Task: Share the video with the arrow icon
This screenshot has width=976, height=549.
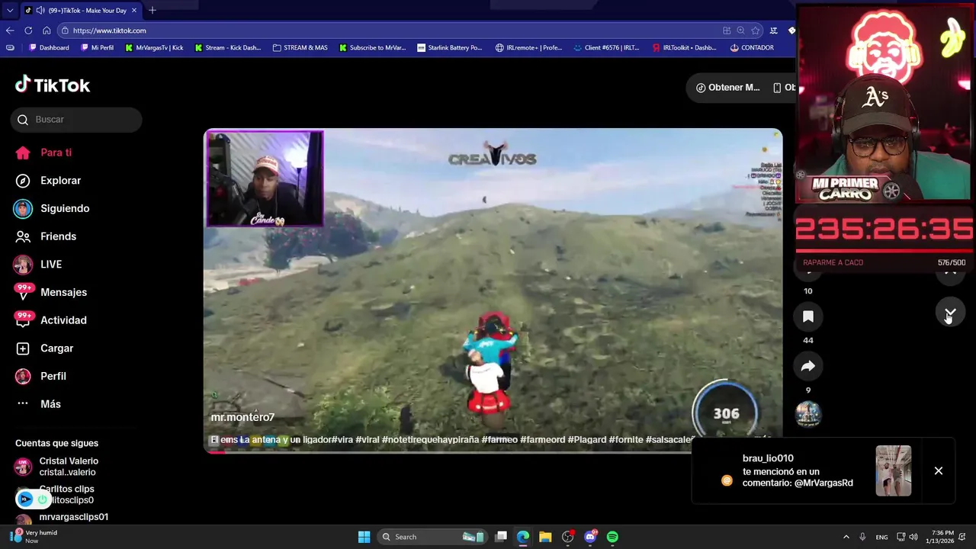Action: 808,367
